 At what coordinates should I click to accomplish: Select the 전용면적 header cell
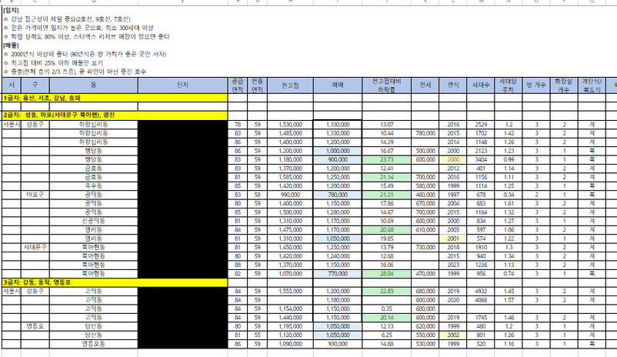257,85
